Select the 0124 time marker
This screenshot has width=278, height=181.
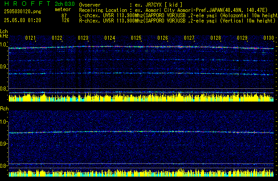point(110,38)
